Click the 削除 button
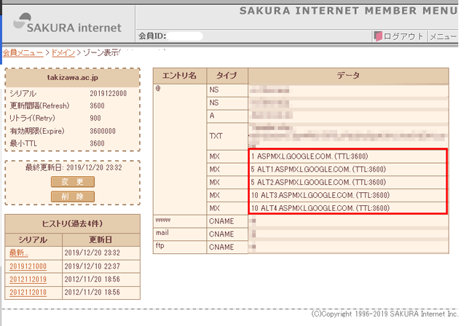This screenshot has height=326, width=466. (73, 196)
